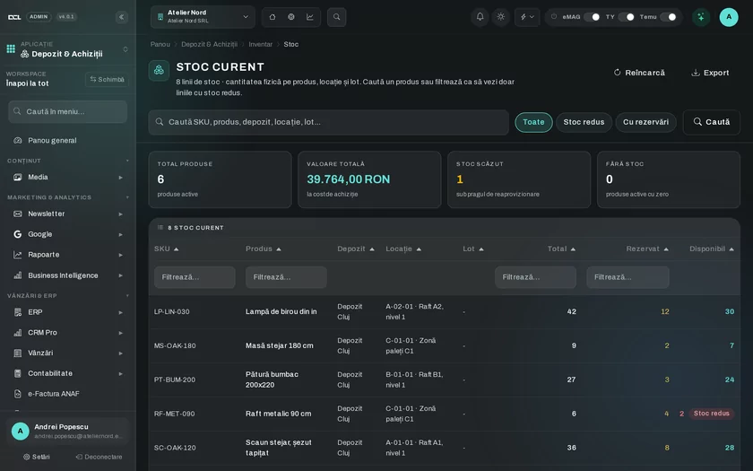Viewport: 753px width, 471px height.
Task: Click the Caută search button
Action: (711, 122)
